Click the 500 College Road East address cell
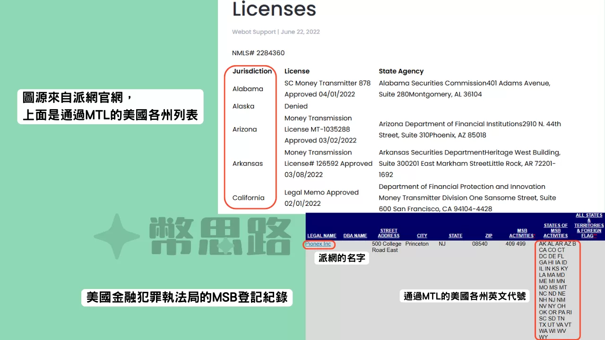Image resolution: width=605 pixels, height=340 pixels. tap(387, 247)
